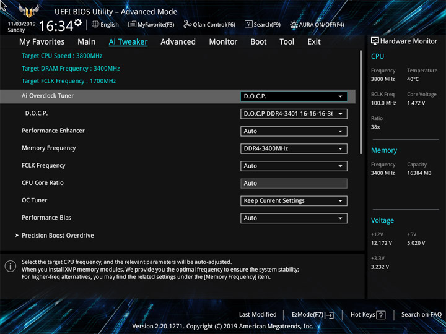The width and height of the screenshot is (446, 334).
Task: Click the Ai Overclock Tuner label
Action: (x=48, y=96)
